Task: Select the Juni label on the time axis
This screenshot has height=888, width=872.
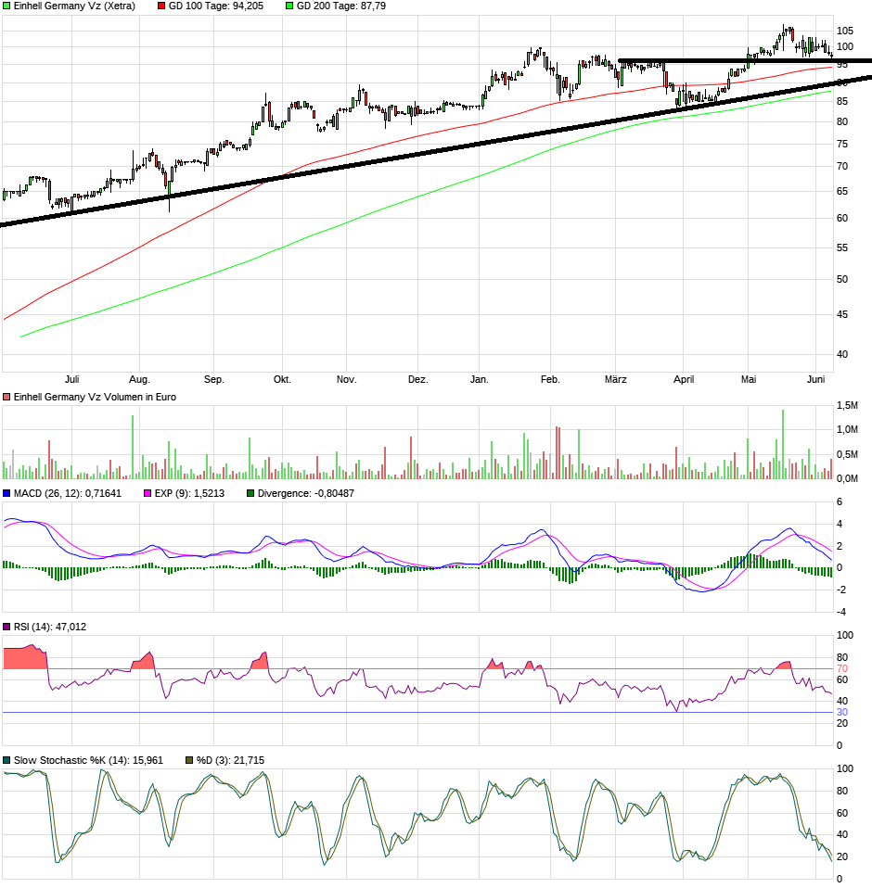Action: [x=816, y=379]
